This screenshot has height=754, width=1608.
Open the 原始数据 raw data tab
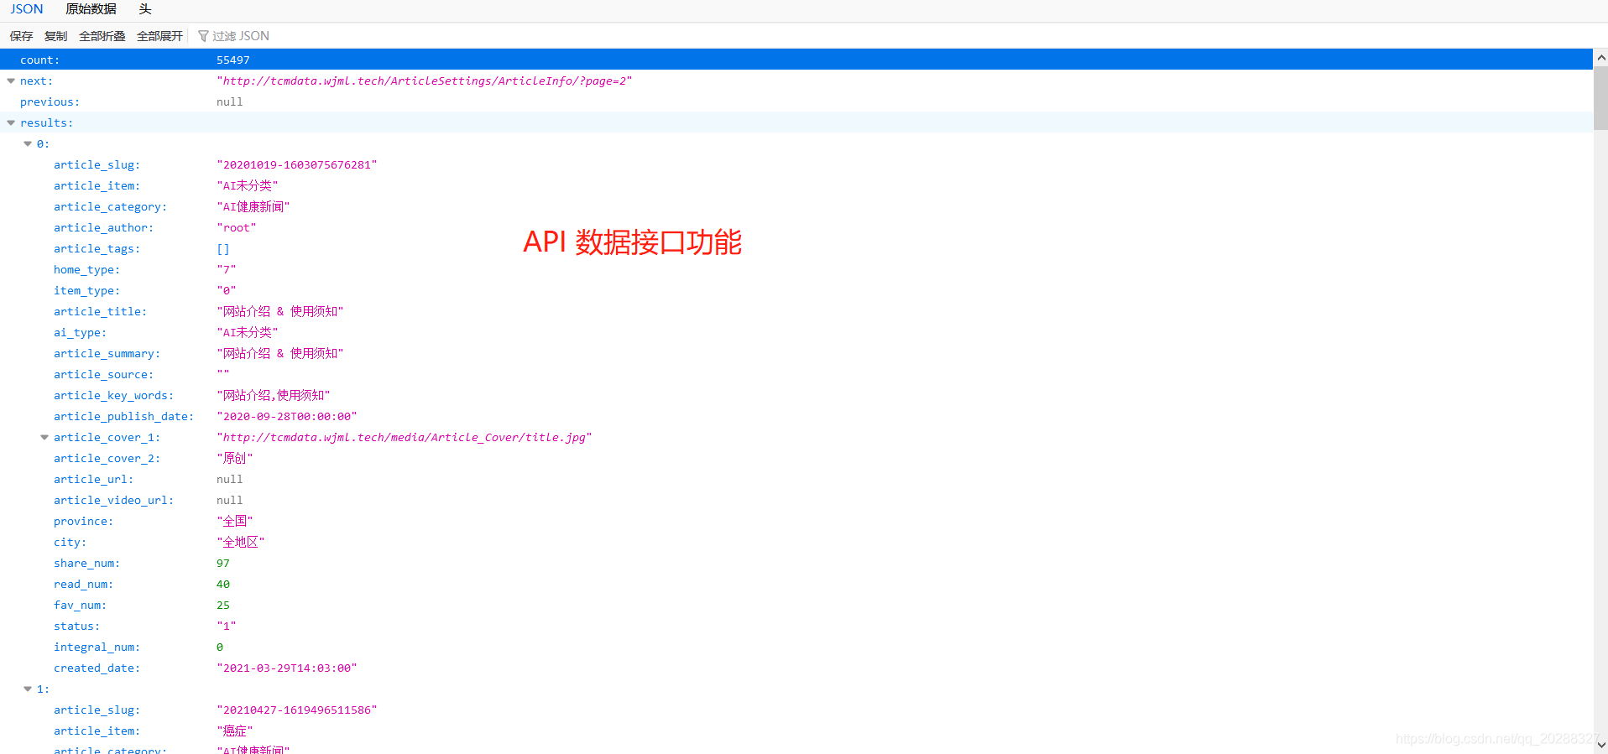click(91, 9)
